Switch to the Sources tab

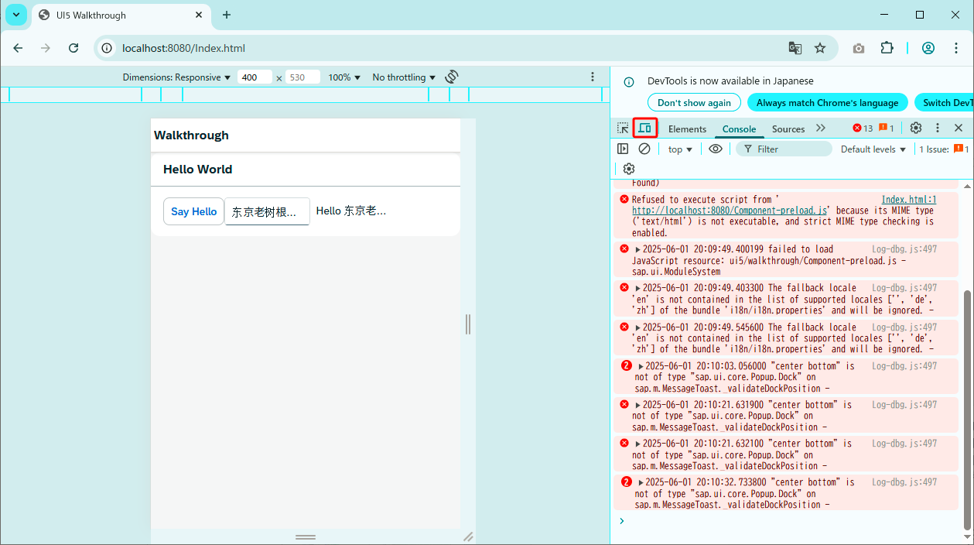pyautogui.click(x=788, y=129)
